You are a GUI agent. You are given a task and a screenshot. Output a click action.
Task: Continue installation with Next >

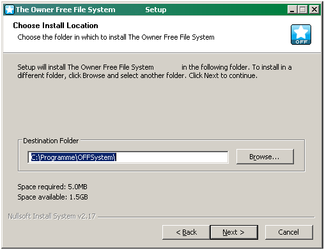pyautogui.click(x=234, y=232)
